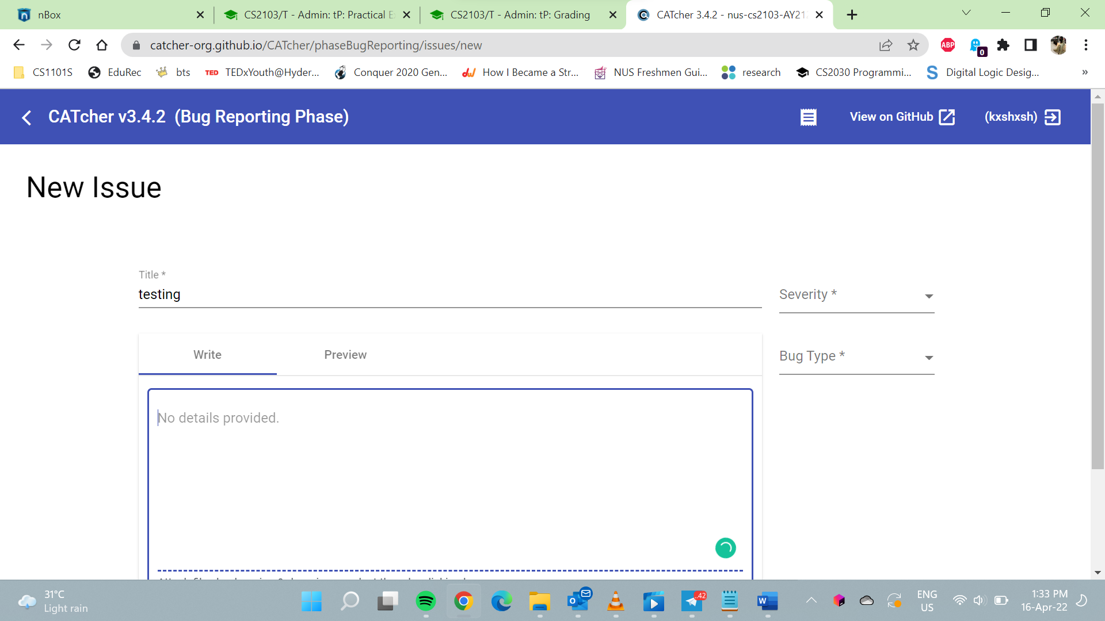Click the CATcher back arrow icon
This screenshot has height=621, width=1105.
[26, 117]
